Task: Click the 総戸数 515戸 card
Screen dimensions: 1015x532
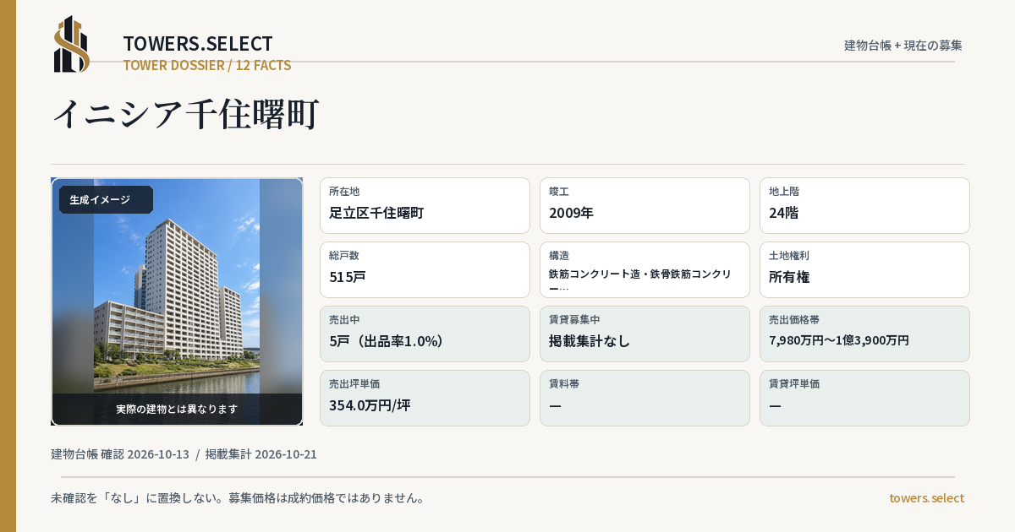Action: tap(425, 269)
